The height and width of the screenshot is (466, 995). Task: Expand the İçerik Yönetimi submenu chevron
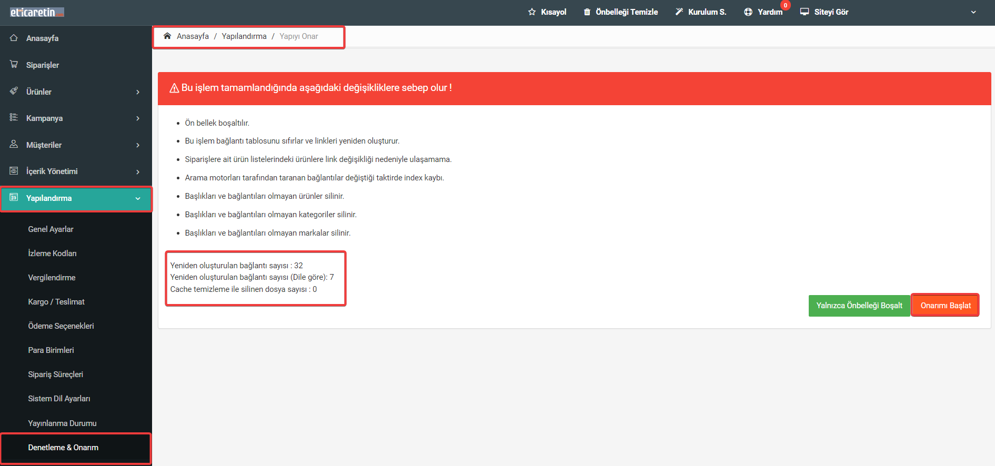point(138,172)
